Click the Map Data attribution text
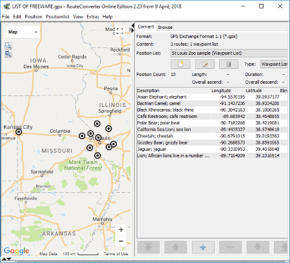This screenshot has height=263, width=290. 48,254
